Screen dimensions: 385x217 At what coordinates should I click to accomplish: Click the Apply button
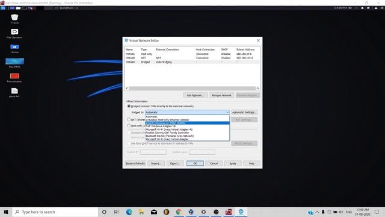click(233, 163)
